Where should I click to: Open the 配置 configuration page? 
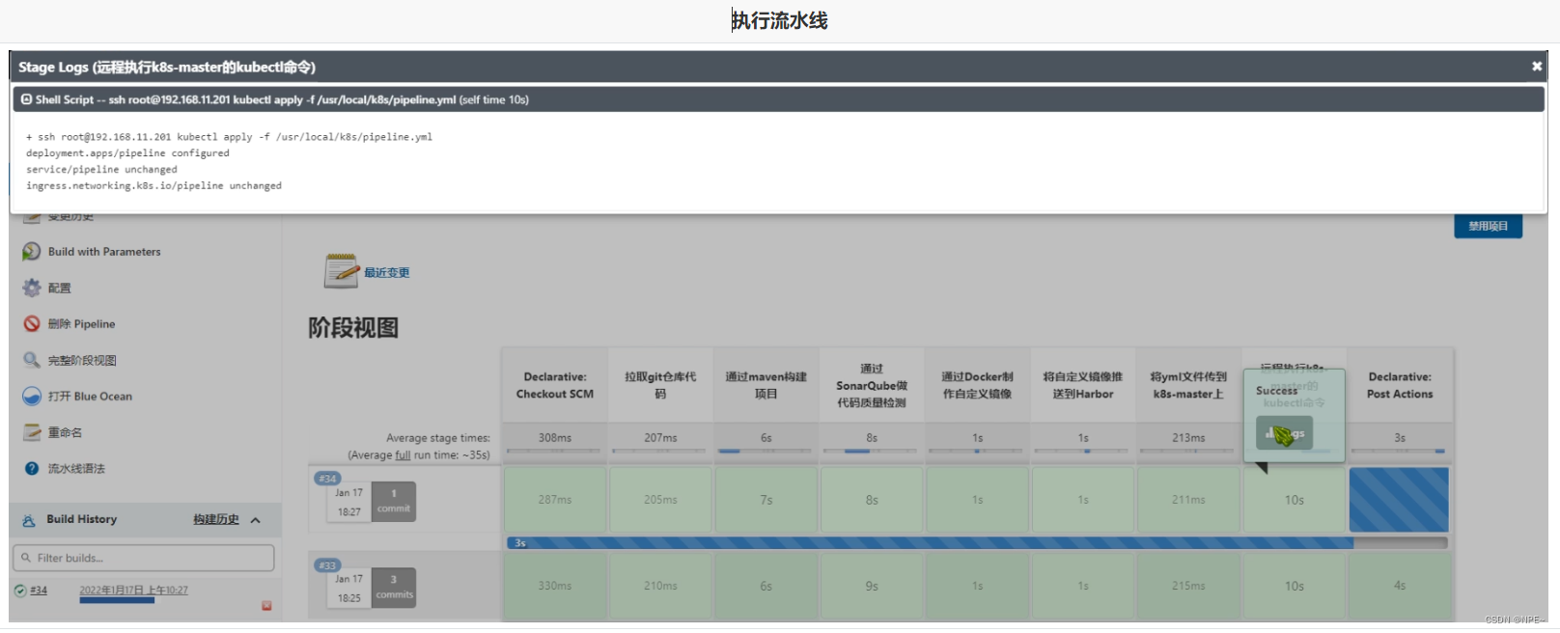click(60, 289)
